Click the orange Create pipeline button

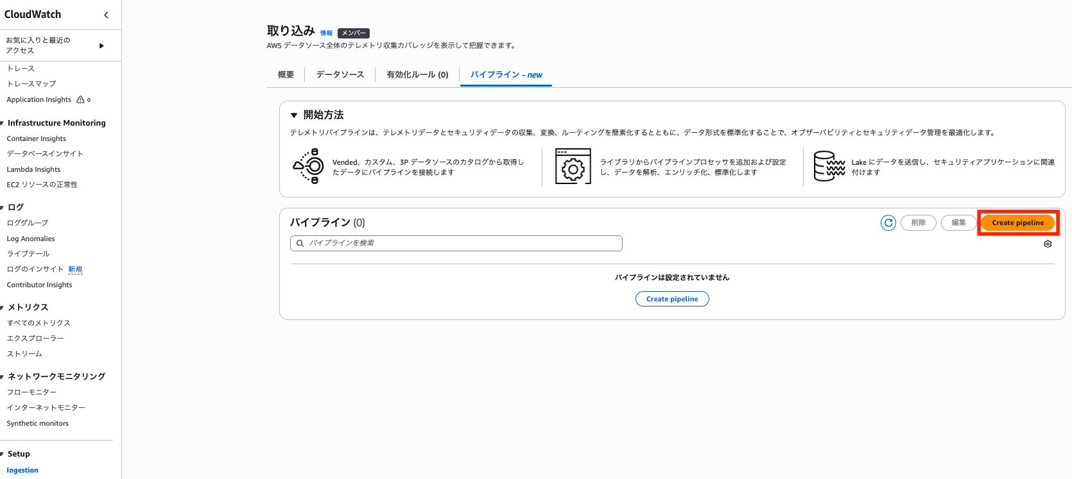pyautogui.click(x=1017, y=223)
